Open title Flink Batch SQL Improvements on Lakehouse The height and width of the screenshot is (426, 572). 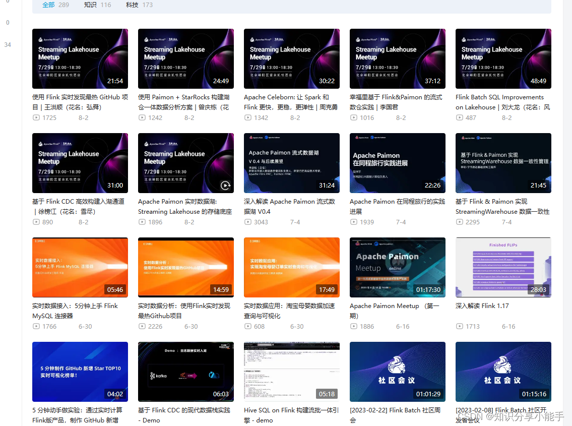tap(502, 102)
